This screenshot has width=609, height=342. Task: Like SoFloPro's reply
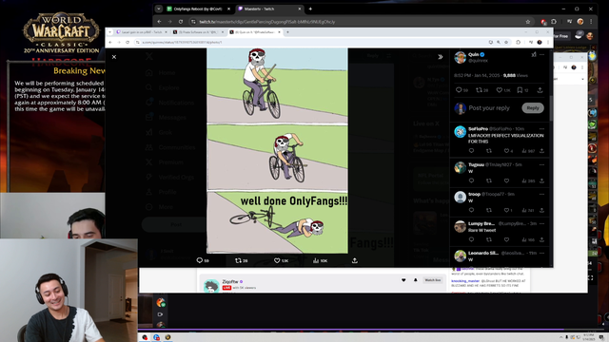pyautogui.click(x=506, y=151)
